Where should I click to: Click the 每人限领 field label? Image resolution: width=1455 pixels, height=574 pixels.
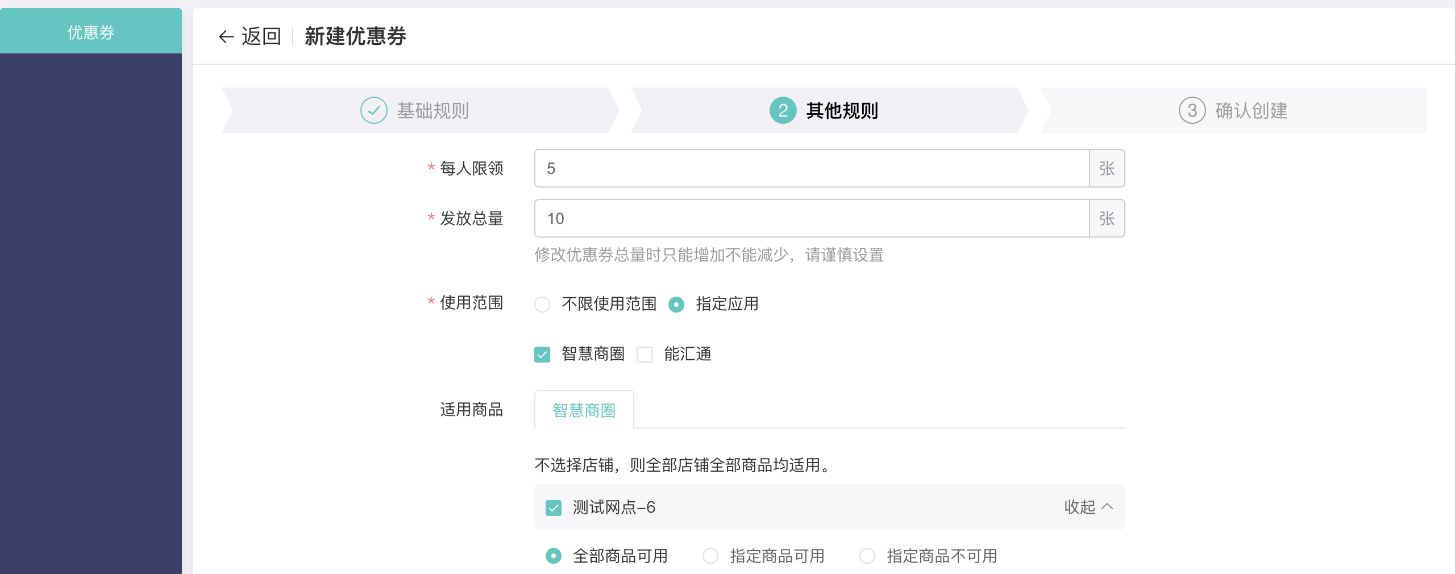tap(472, 168)
